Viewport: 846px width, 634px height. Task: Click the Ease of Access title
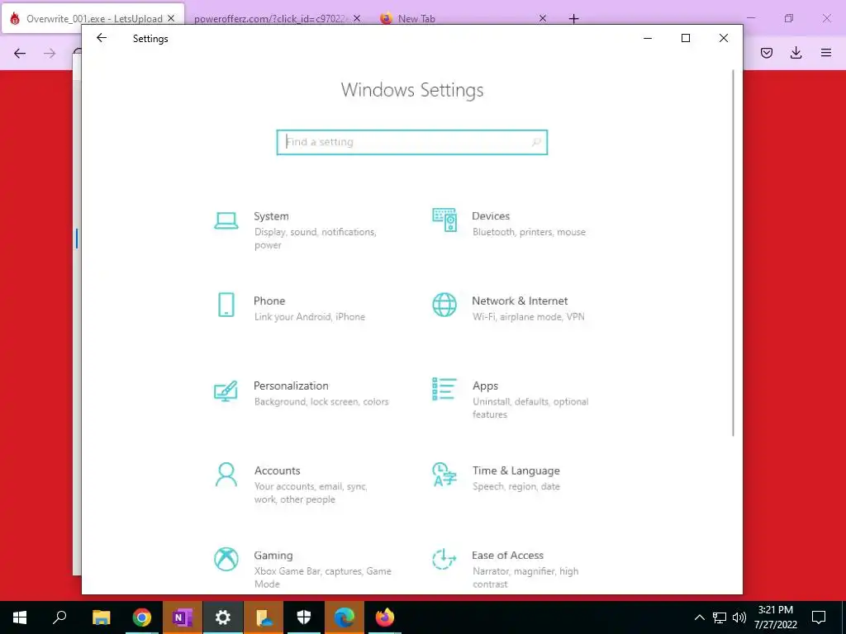click(x=507, y=556)
